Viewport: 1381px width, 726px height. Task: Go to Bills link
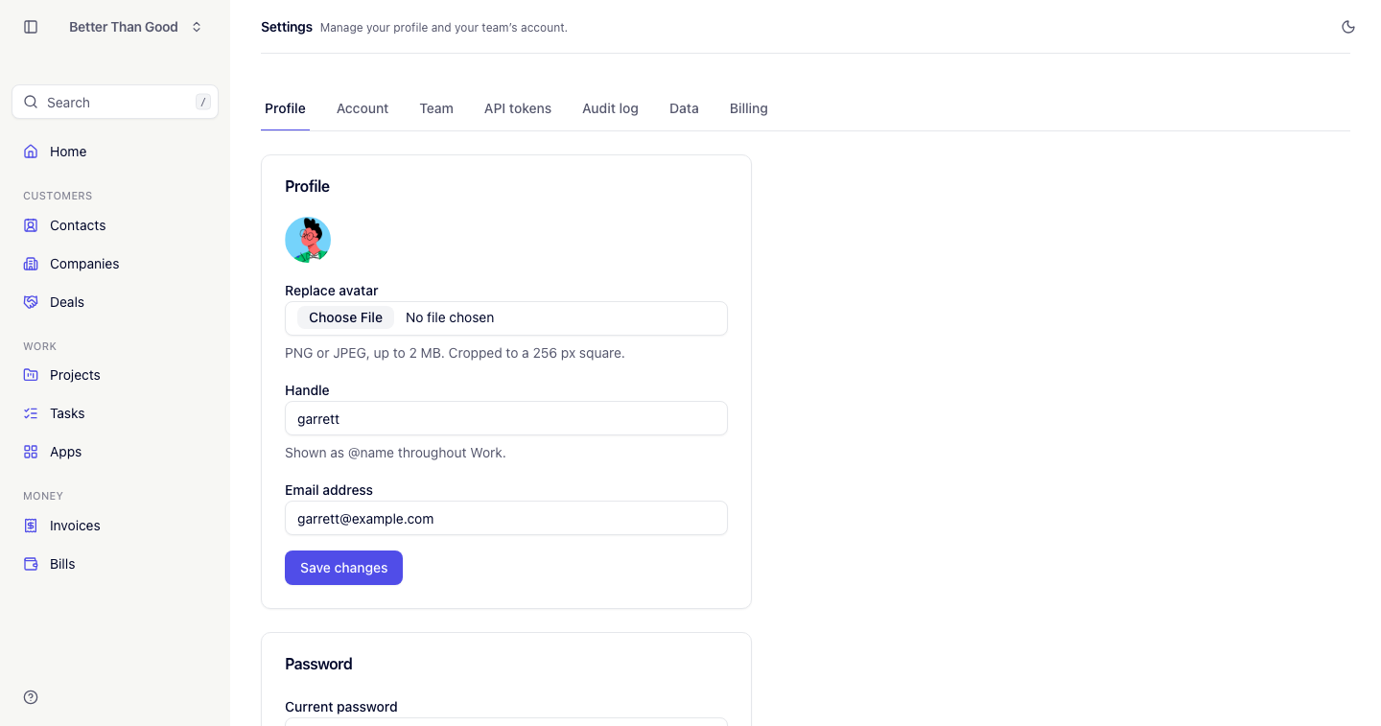[x=115, y=564]
